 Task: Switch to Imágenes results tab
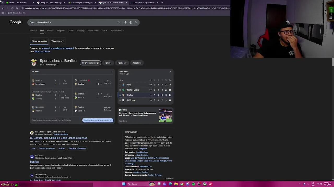(x=61, y=31)
